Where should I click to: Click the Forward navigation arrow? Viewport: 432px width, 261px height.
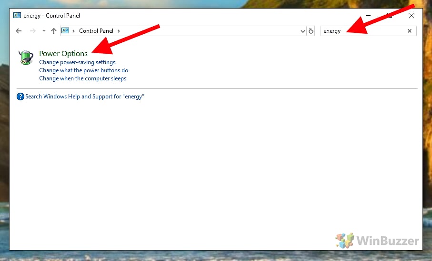tap(32, 31)
